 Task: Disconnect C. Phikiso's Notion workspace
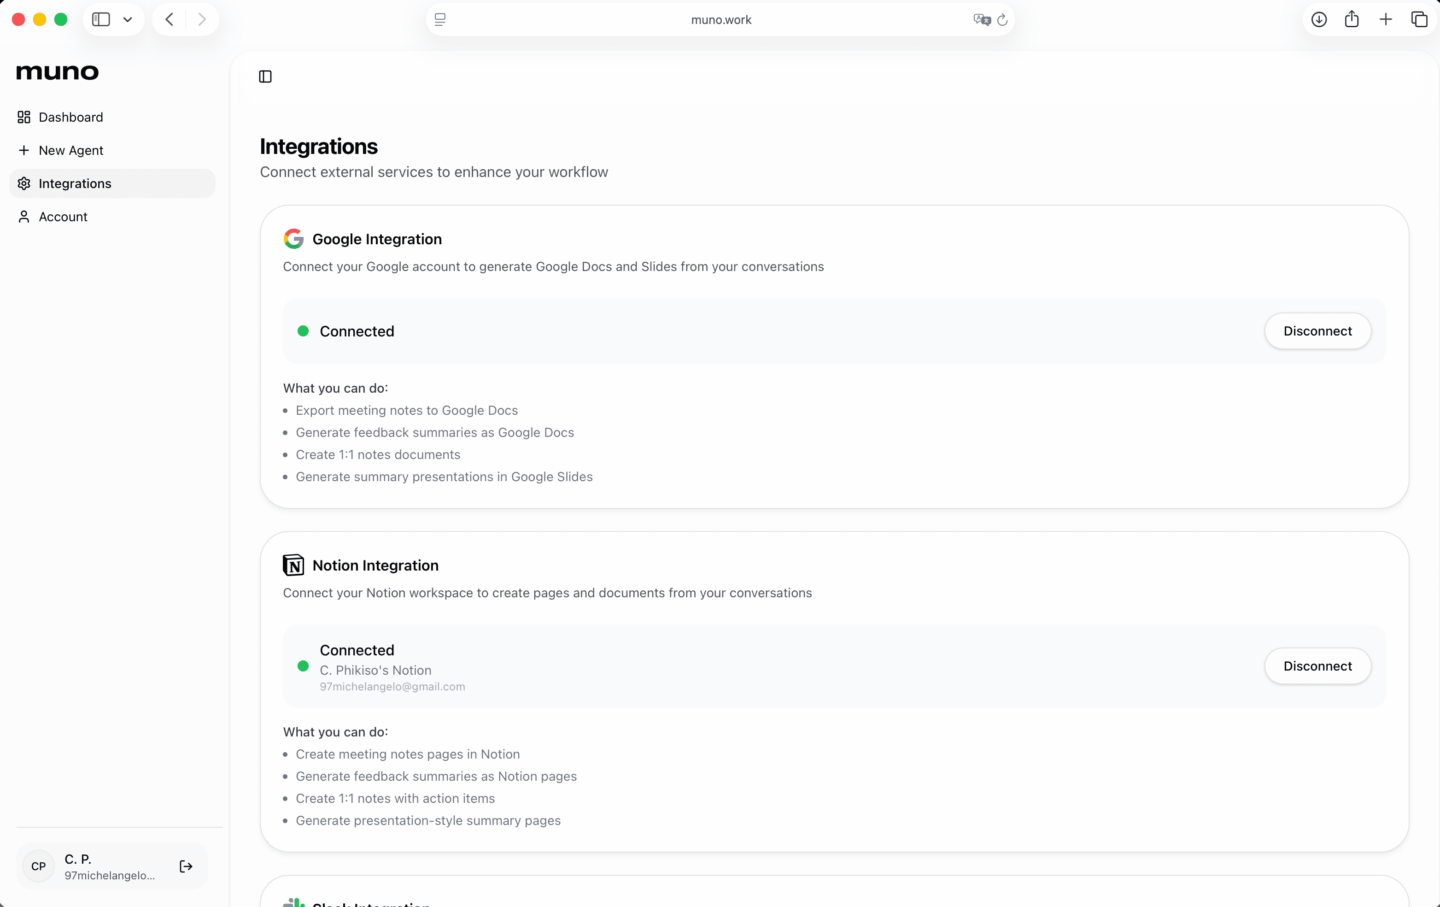(1317, 666)
